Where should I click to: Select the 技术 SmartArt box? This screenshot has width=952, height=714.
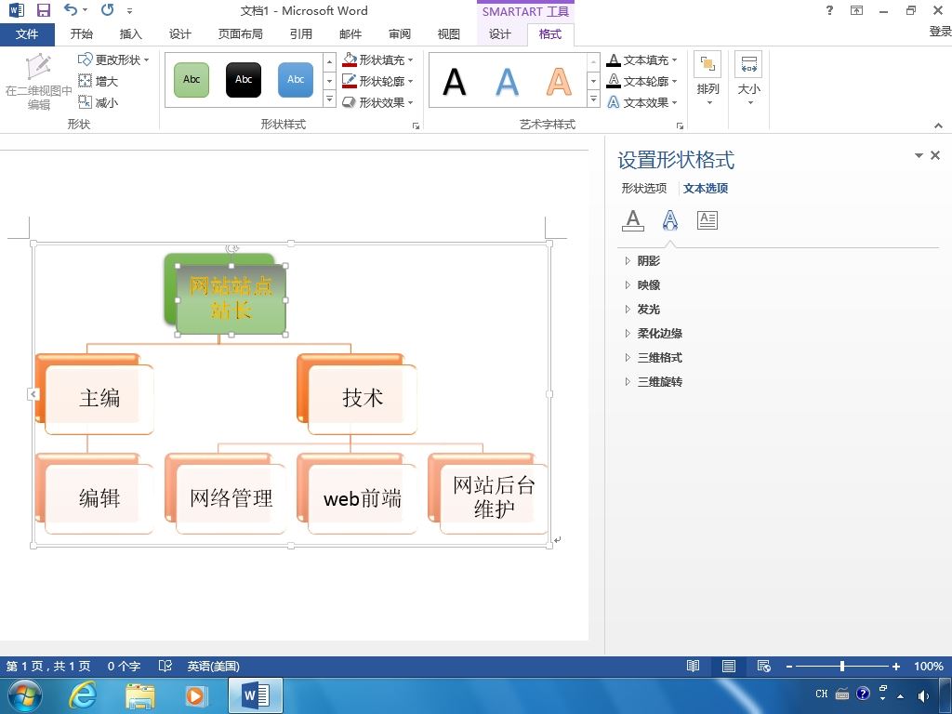(363, 399)
